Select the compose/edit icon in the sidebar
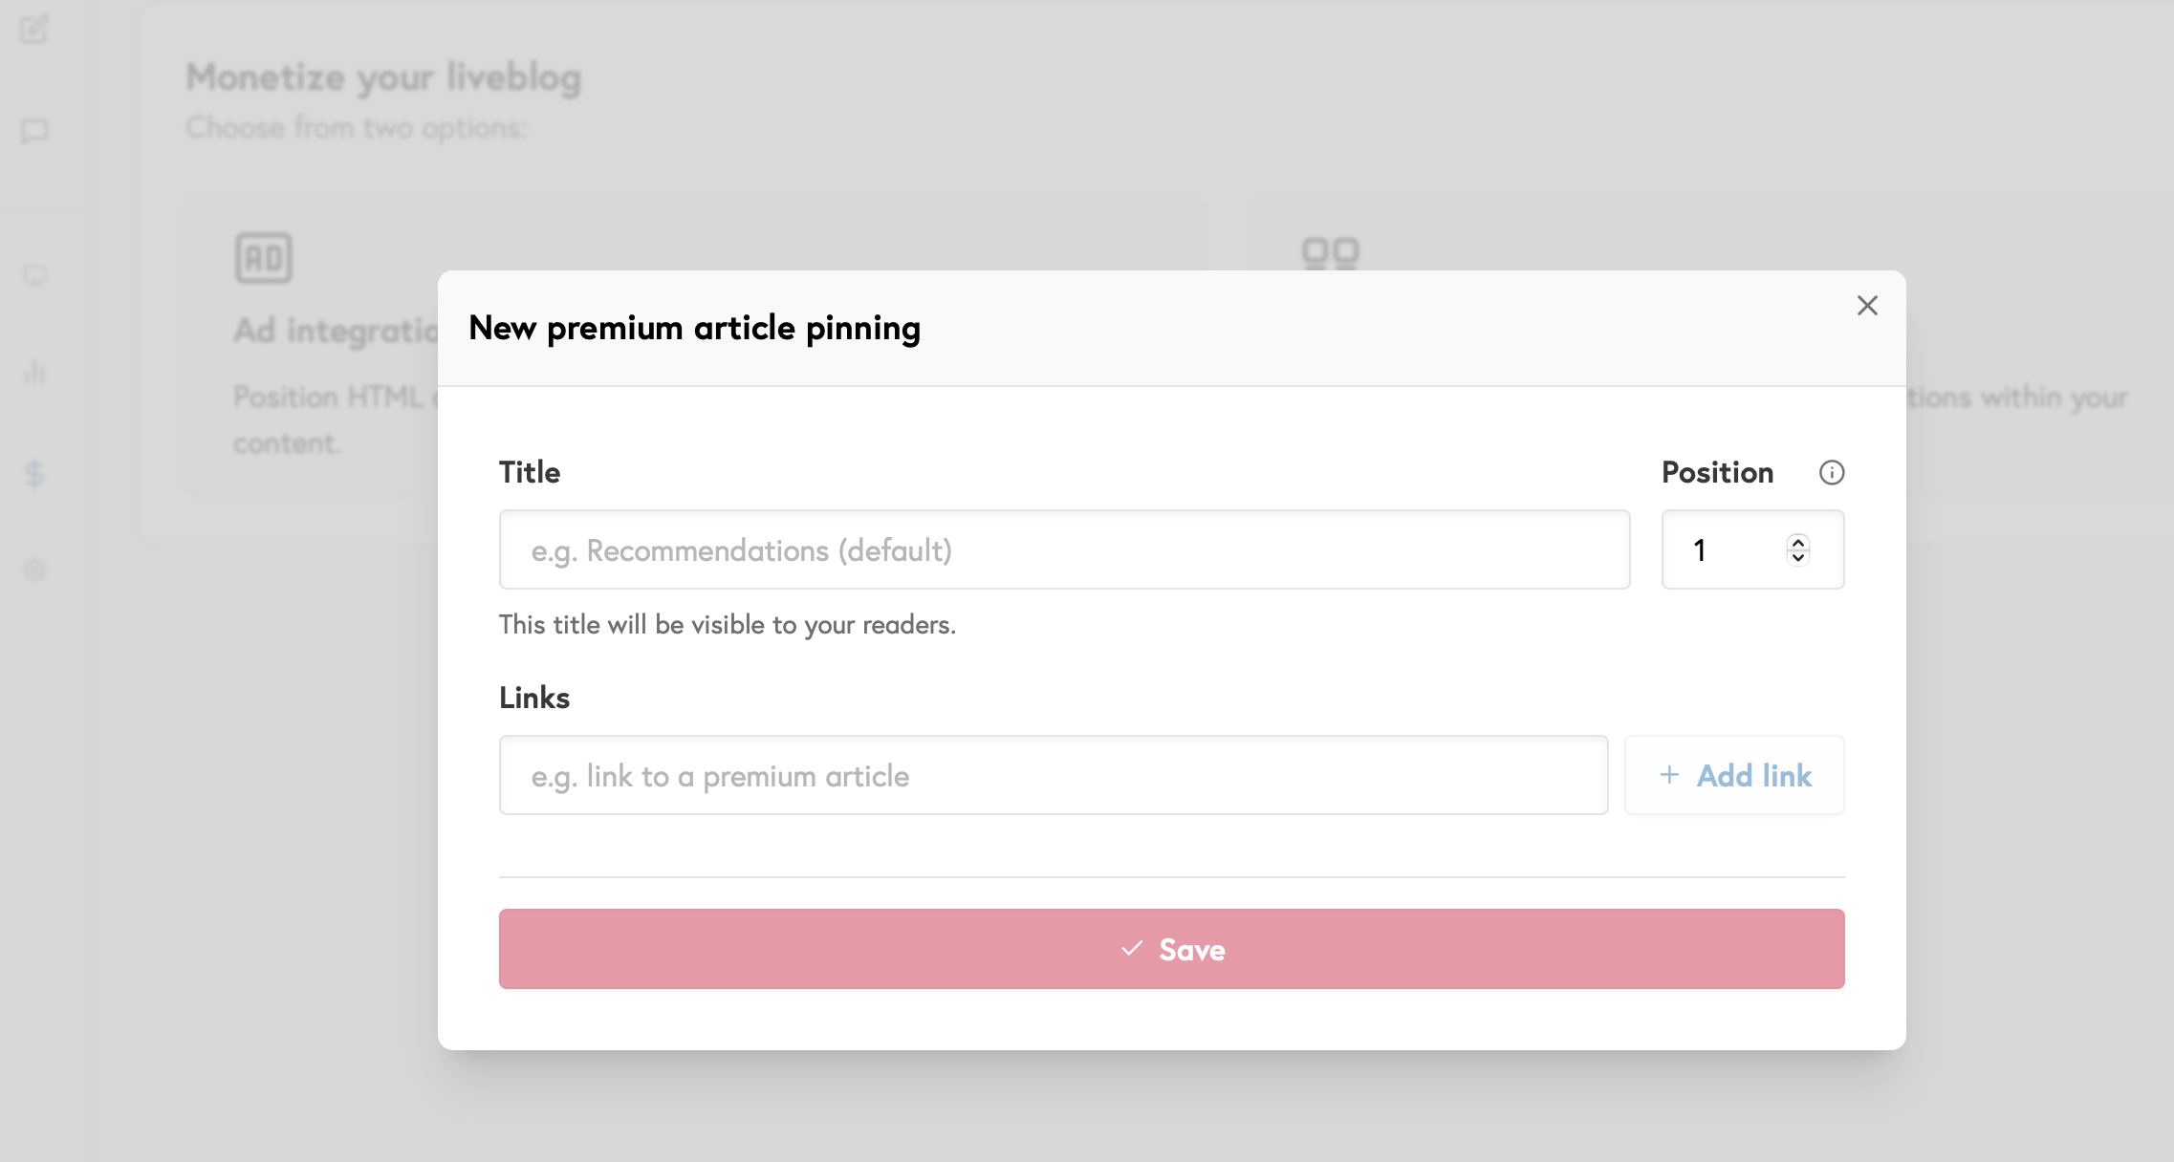Screen dimensions: 2174x1162 click(34, 32)
